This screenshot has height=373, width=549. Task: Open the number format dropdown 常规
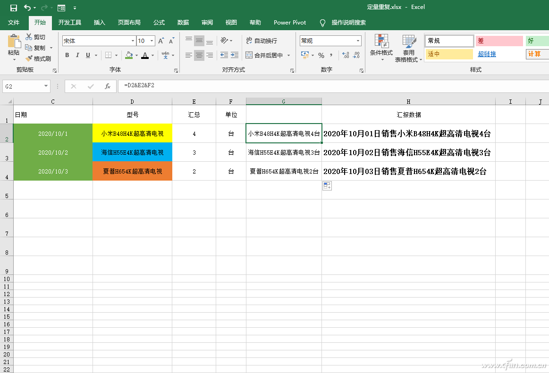358,41
